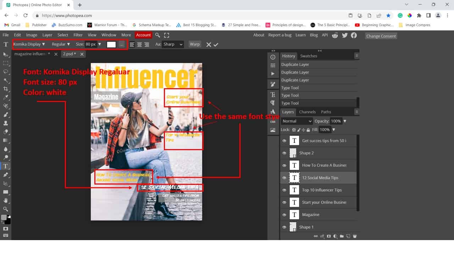Select the Zoom tool in toolbar
Viewport: 454px width, 255px height.
[6, 209]
